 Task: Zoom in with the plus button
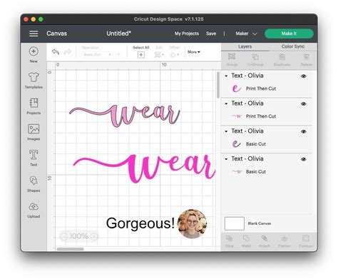(x=94, y=236)
